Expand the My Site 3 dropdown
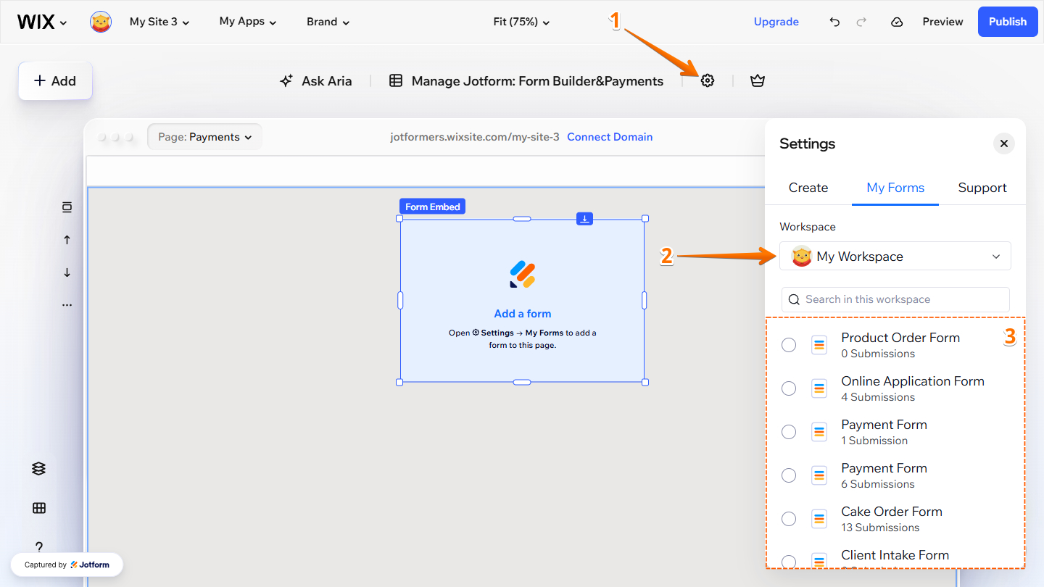Screen dimensions: 1044x587 click(159, 22)
